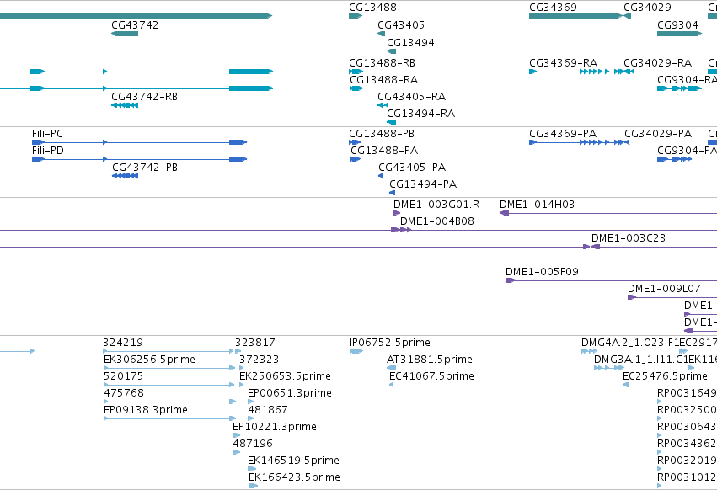Select EST feature 487196

237,452
